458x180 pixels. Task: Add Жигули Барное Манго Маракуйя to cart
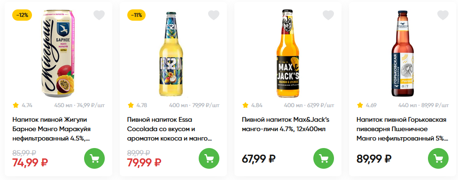[94, 158]
